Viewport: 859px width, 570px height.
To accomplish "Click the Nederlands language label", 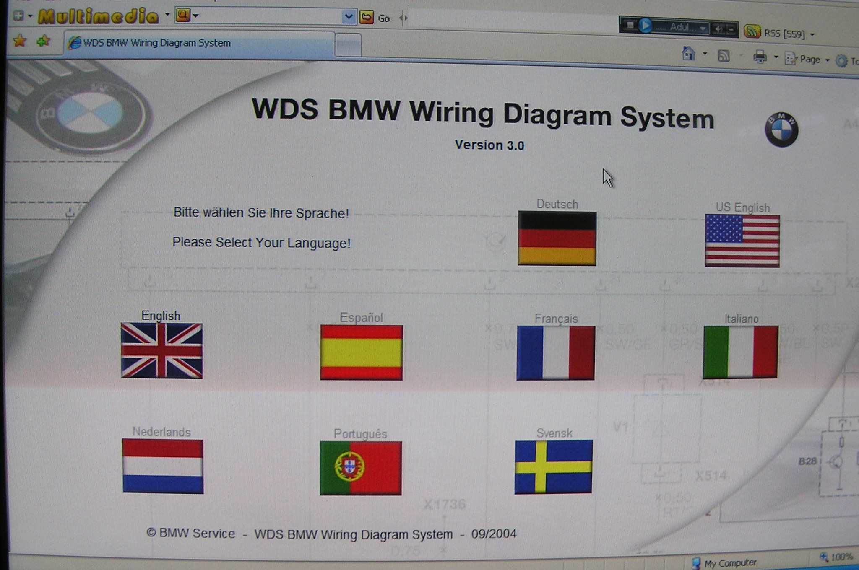I will [x=161, y=432].
